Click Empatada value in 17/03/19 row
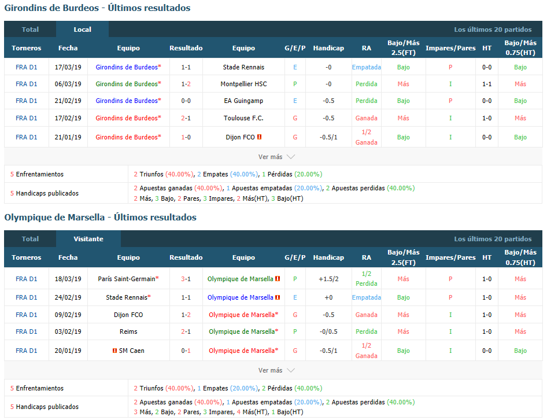This screenshot has height=420, width=547. pos(366,67)
